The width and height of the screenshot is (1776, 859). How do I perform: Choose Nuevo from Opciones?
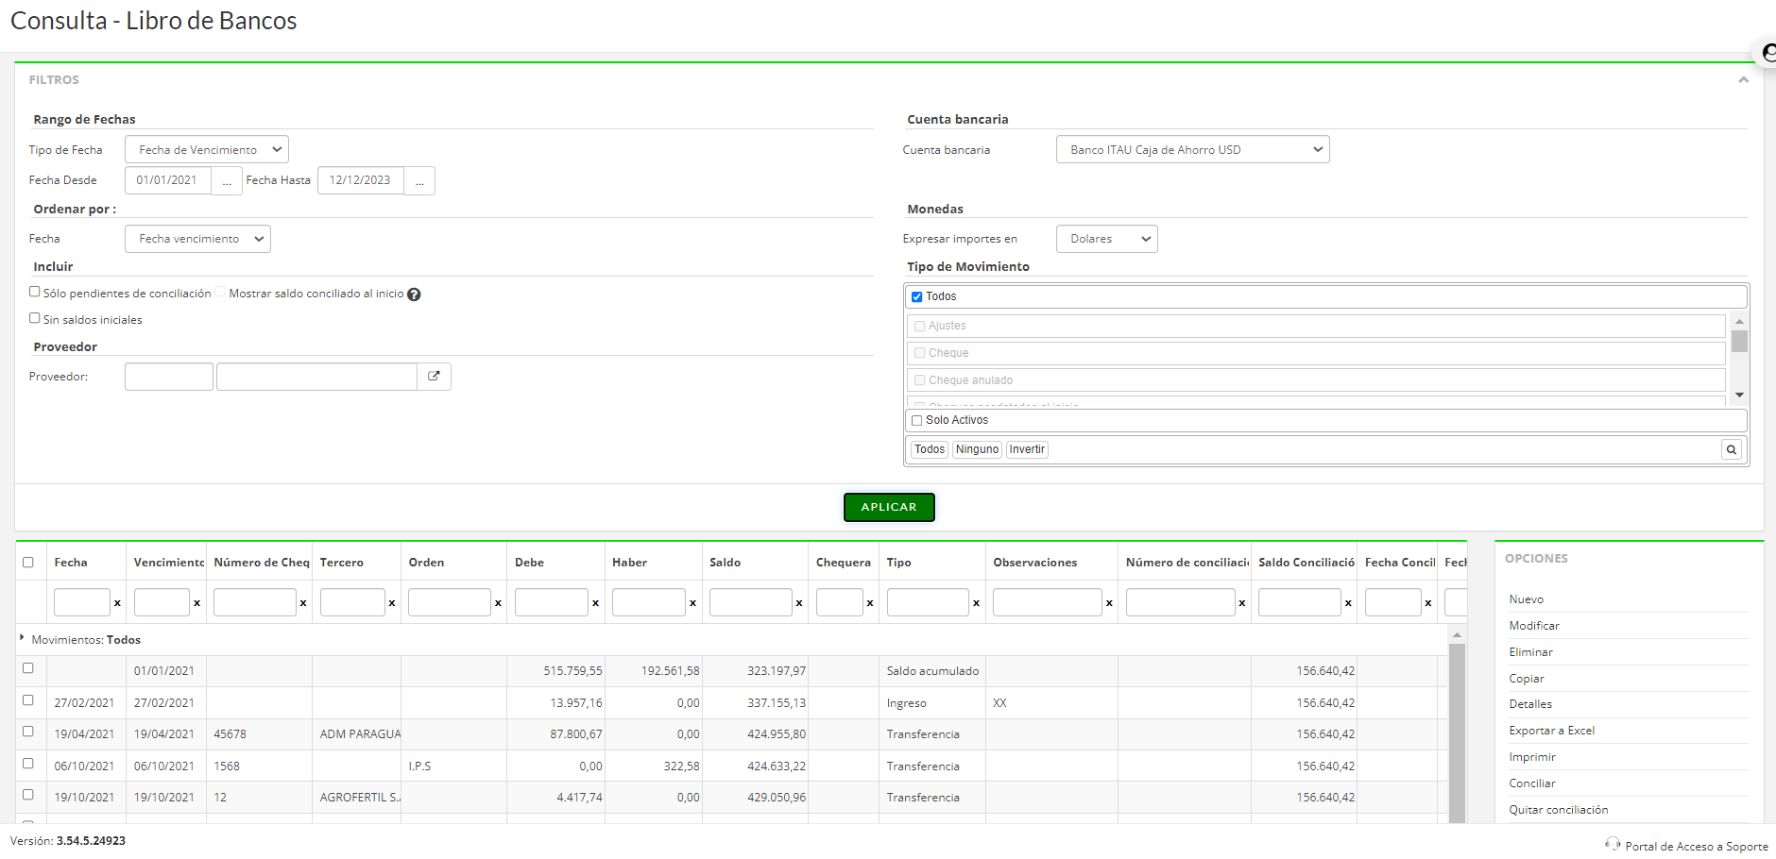point(1527,599)
